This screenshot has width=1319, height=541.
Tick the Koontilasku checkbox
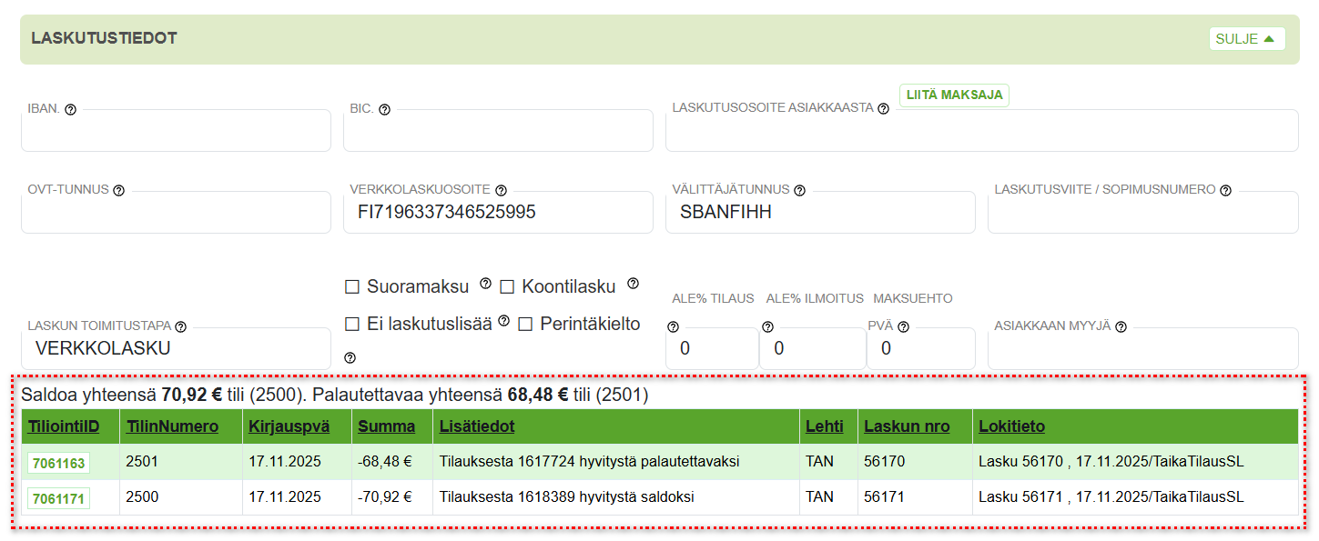(507, 287)
